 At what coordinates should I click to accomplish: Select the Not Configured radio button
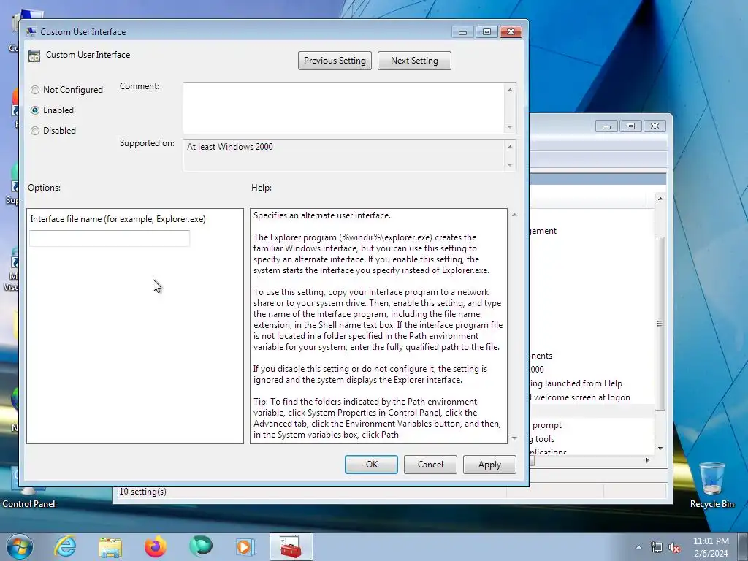click(x=35, y=90)
